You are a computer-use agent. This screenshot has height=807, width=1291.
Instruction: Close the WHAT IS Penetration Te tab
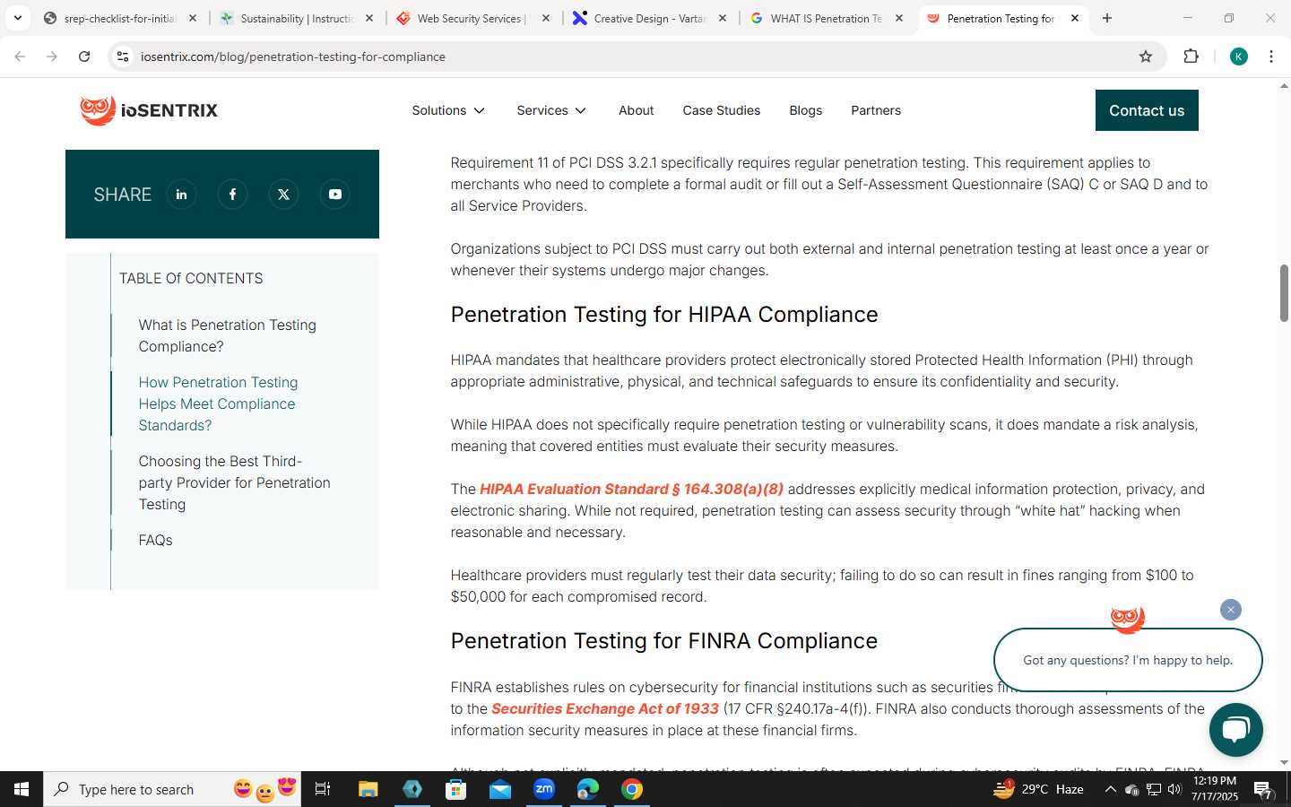[x=898, y=18]
